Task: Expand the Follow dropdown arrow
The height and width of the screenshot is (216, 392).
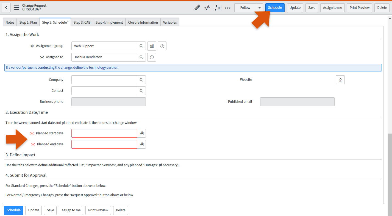Action: click(260, 8)
